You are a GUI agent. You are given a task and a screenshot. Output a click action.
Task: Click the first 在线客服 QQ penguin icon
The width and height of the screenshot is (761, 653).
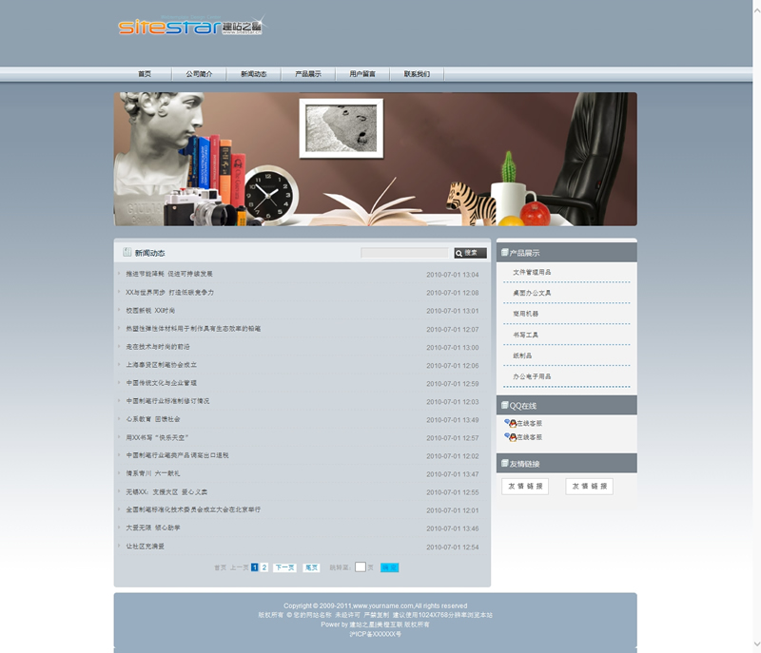[510, 423]
